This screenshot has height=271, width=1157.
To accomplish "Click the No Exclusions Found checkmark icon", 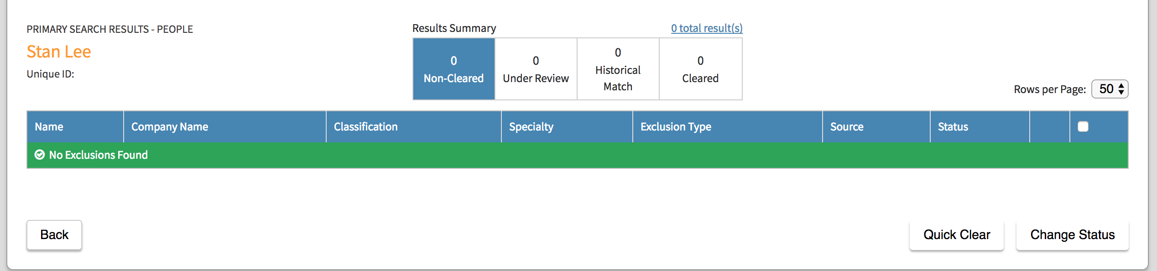I will [x=40, y=155].
